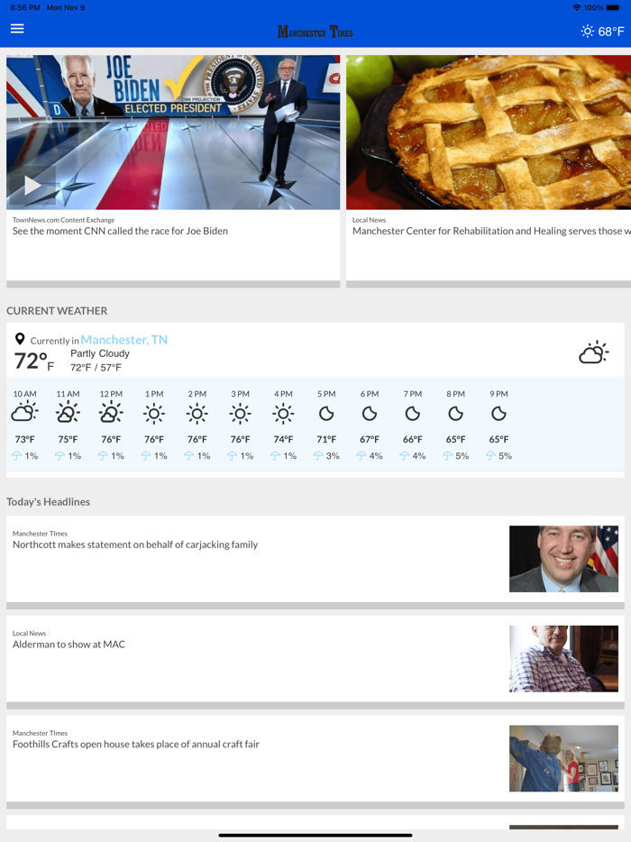The height and width of the screenshot is (842, 631).
Task: Play the Joe Biden CNN video
Action: [x=32, y=186]
